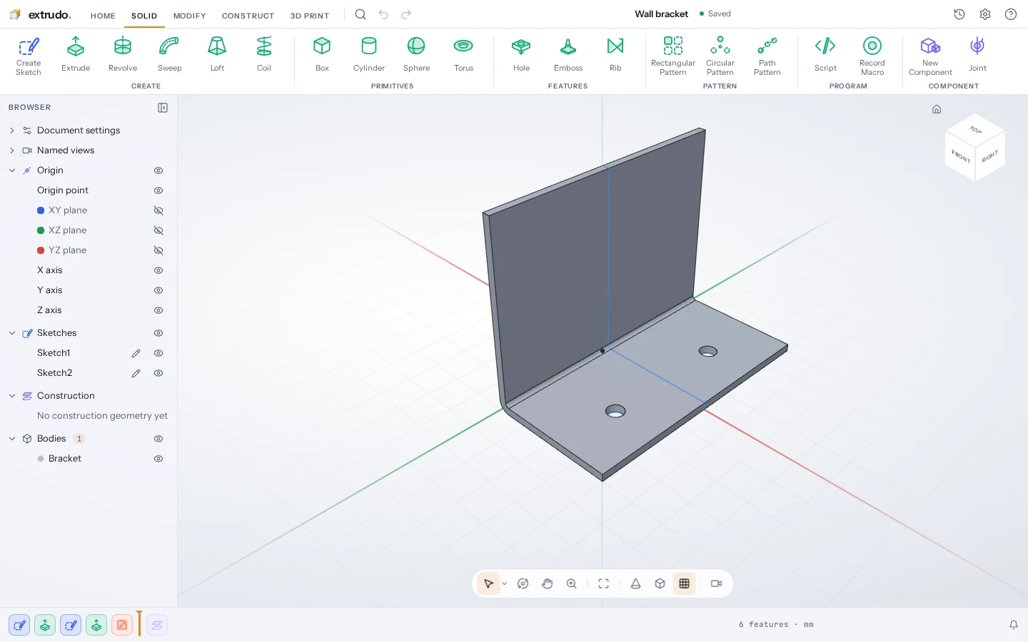
Task: Click the orange timeline marker
Action: coord(139,623)
